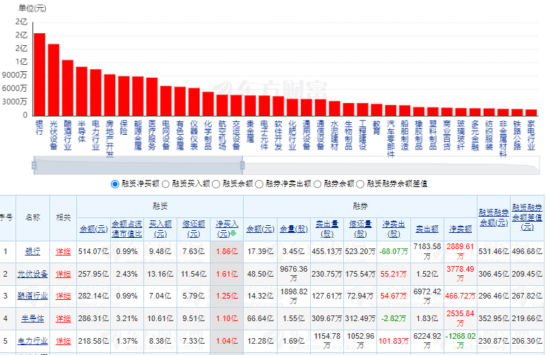Open 详细 link in the 半导体 row

[x=64, y=319]
